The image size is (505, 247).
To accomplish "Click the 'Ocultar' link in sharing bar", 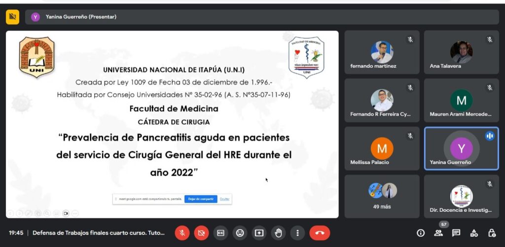I will (224, 199).
